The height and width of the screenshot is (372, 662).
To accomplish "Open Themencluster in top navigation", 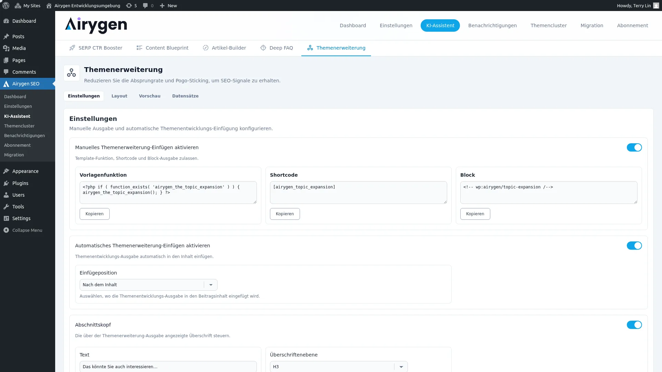I will [x=549, y=25].
